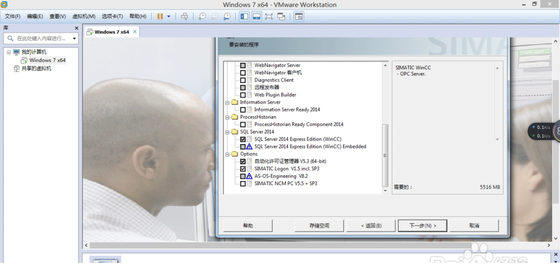Viewport: 560px width, 273px height.
Task: Open the 编辑(E) menu
Action: [35, 16]
